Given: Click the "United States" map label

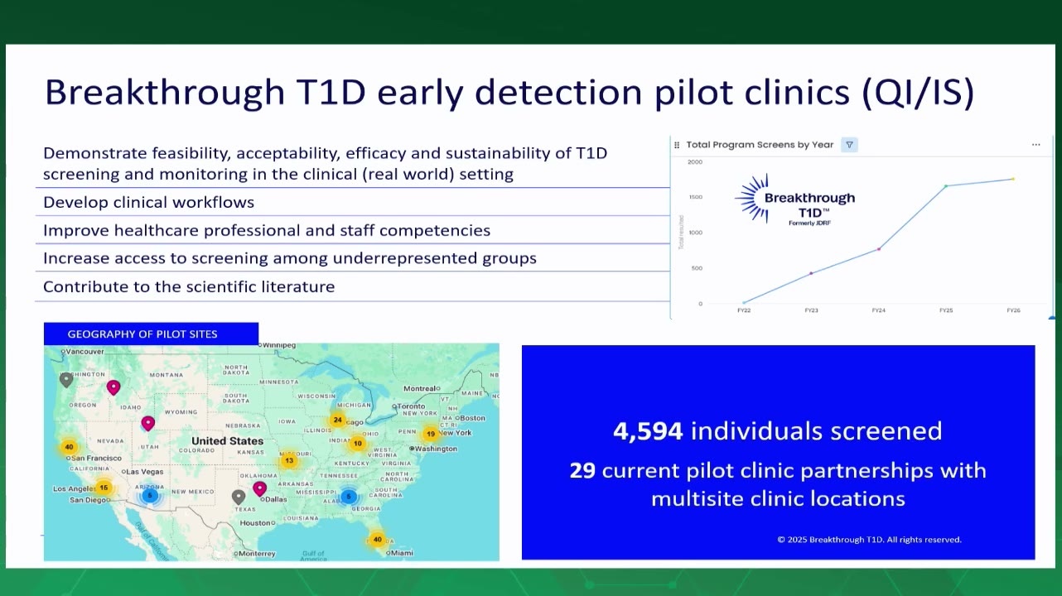Looking at the screenshot, I should (227, 441).
